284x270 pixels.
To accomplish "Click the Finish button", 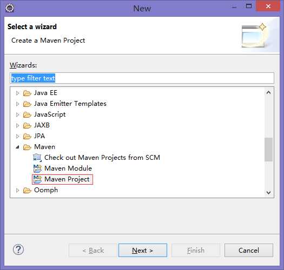I will [x=196, y=250].
